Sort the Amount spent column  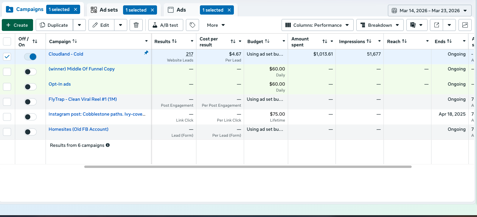[325, 41]
